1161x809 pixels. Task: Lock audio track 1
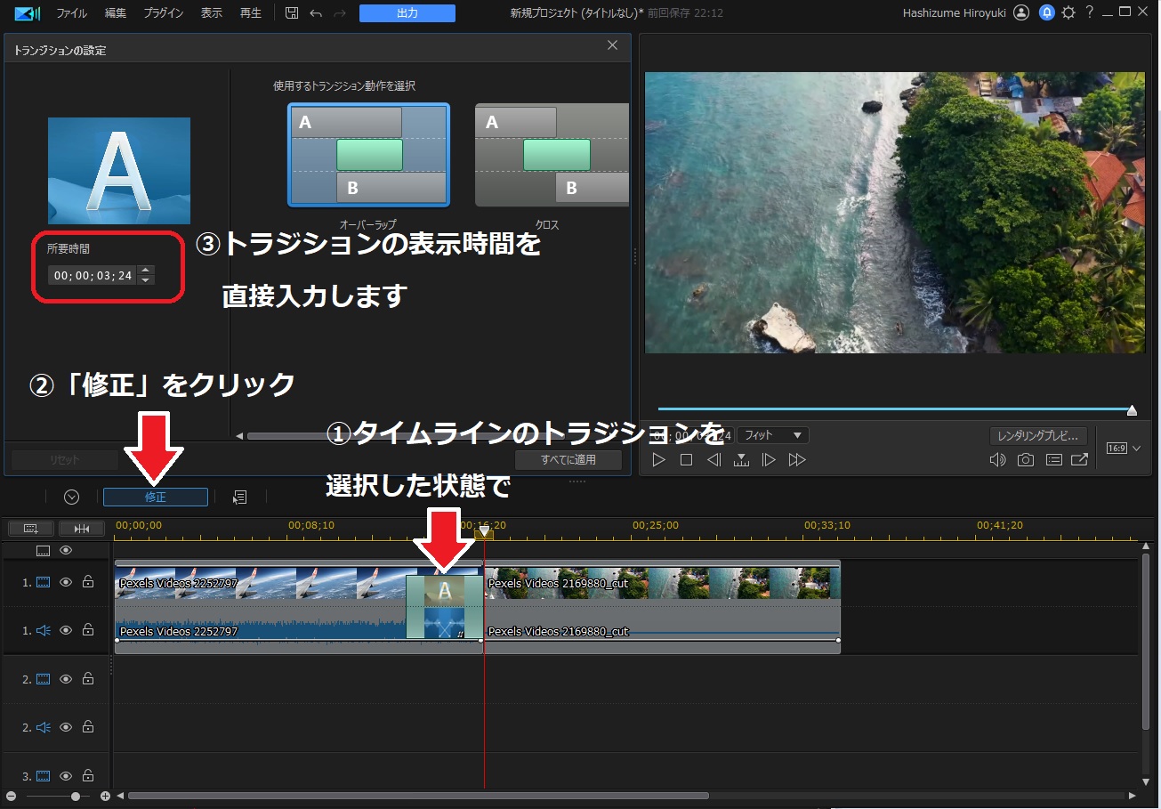coord(88,630)
